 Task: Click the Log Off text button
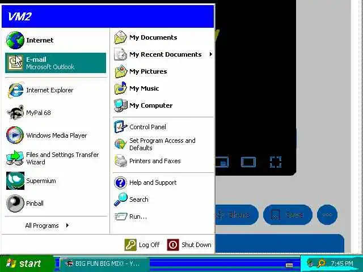[149, 245]
